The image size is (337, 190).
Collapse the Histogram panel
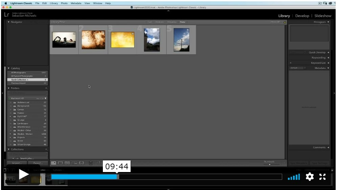328,22
